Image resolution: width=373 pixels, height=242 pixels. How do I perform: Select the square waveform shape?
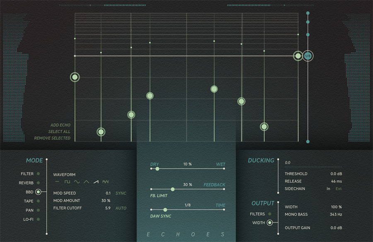(x=67, y=181)
